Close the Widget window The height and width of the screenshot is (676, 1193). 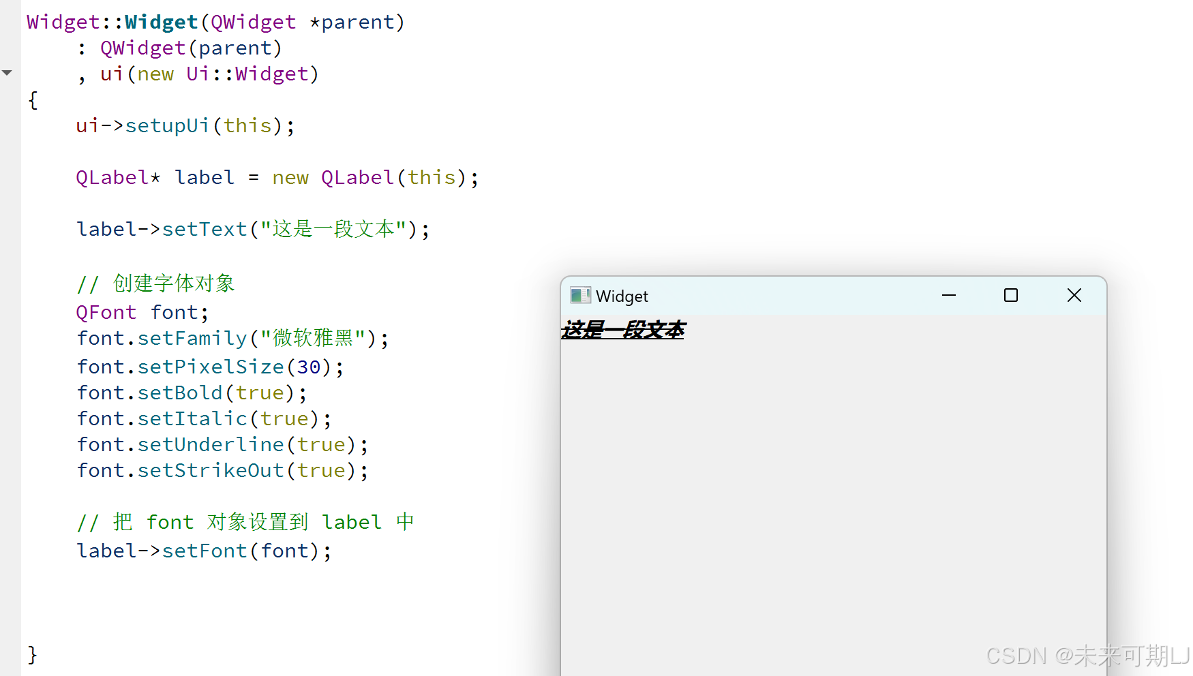pyautogui.click(x=1074, y=295)
